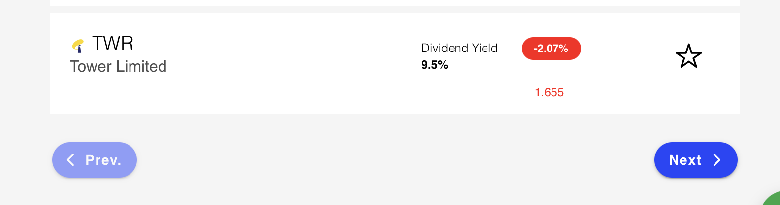The width and height of the screenshot is (780, 205).
Task: Click the right chevron in Next button
Action: pyautogui.click(x=717, y=160)
